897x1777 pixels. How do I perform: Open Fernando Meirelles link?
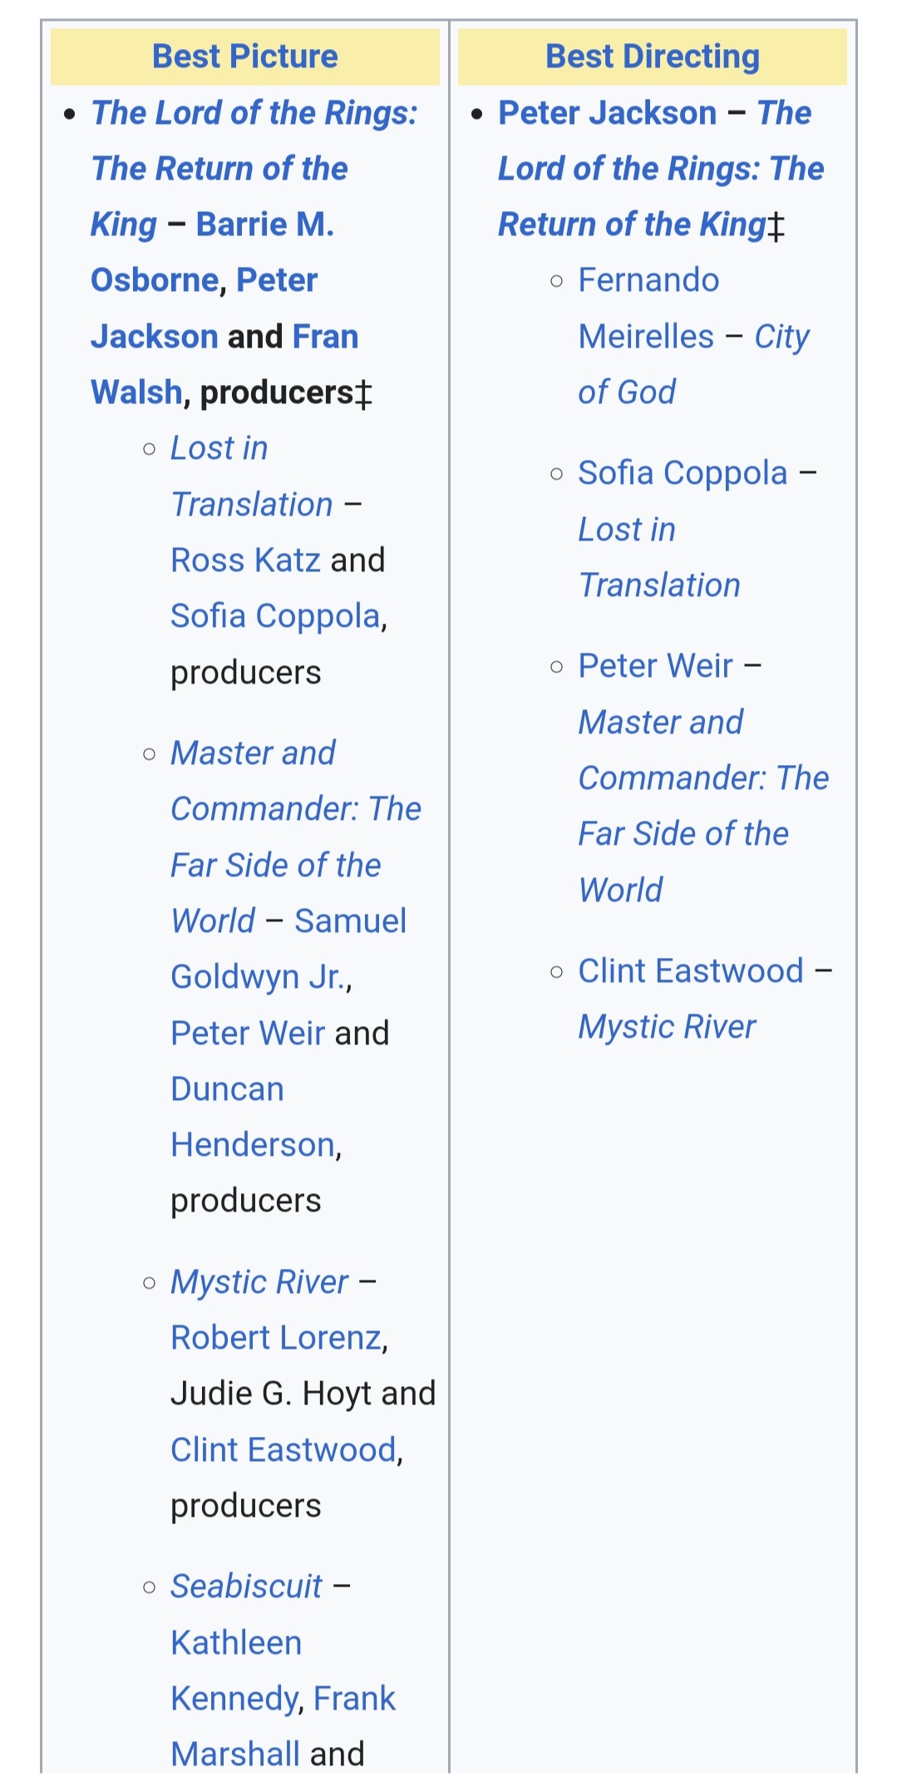click(648, 281)
